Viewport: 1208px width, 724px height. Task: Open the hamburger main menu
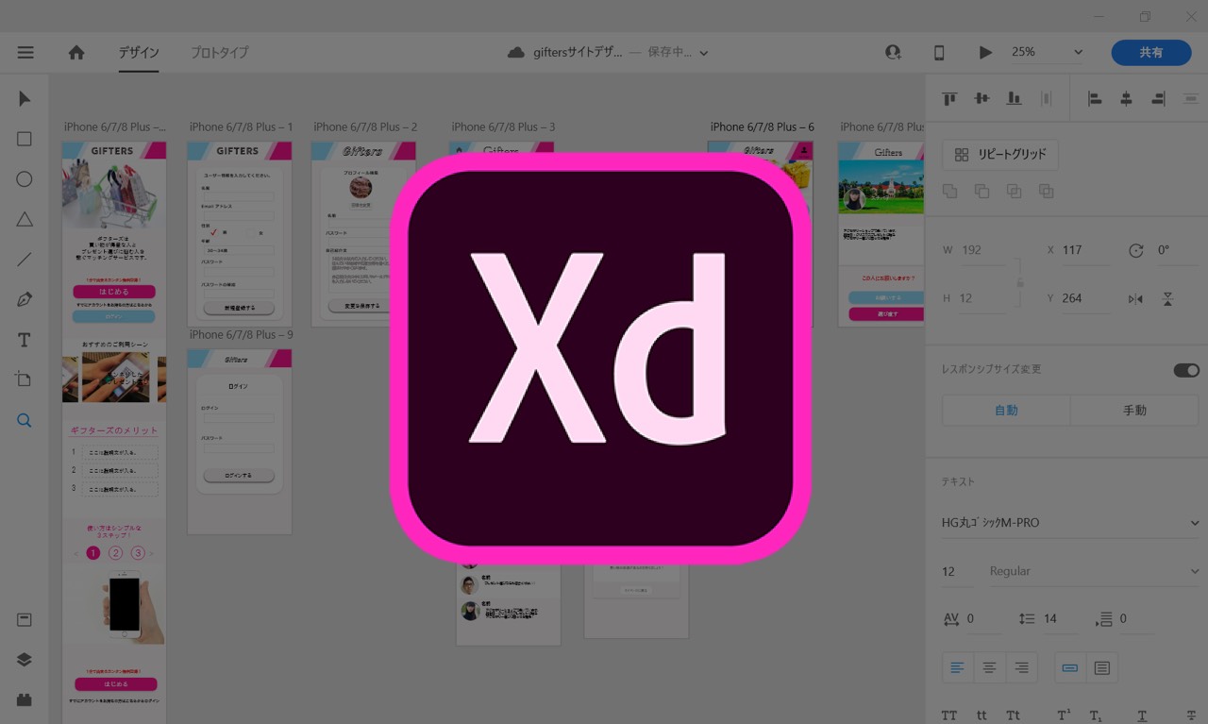coord(25,53)
